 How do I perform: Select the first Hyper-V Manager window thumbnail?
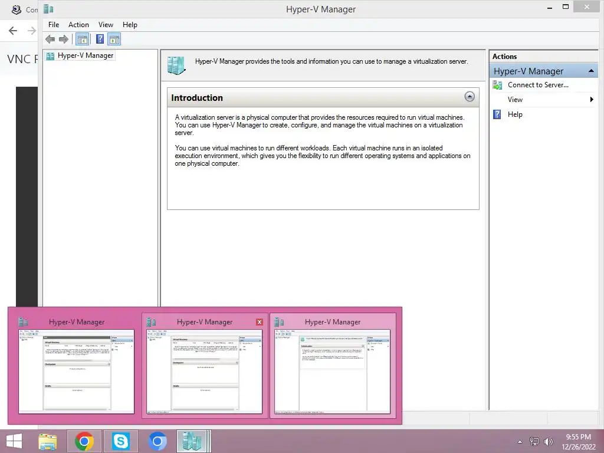(76, 366)
